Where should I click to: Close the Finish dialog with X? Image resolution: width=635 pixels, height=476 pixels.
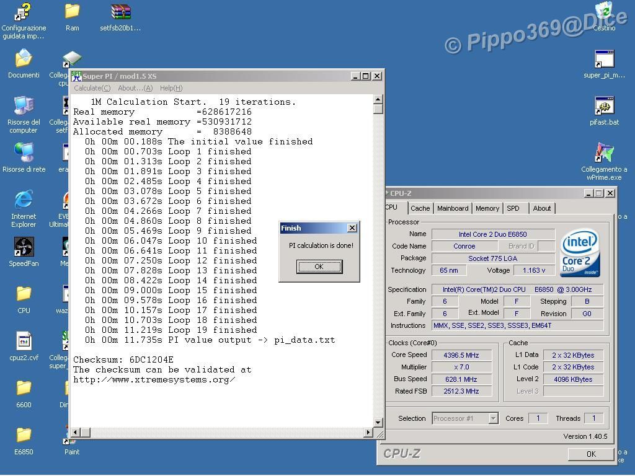pyautogui.click(x=352, y=228)
